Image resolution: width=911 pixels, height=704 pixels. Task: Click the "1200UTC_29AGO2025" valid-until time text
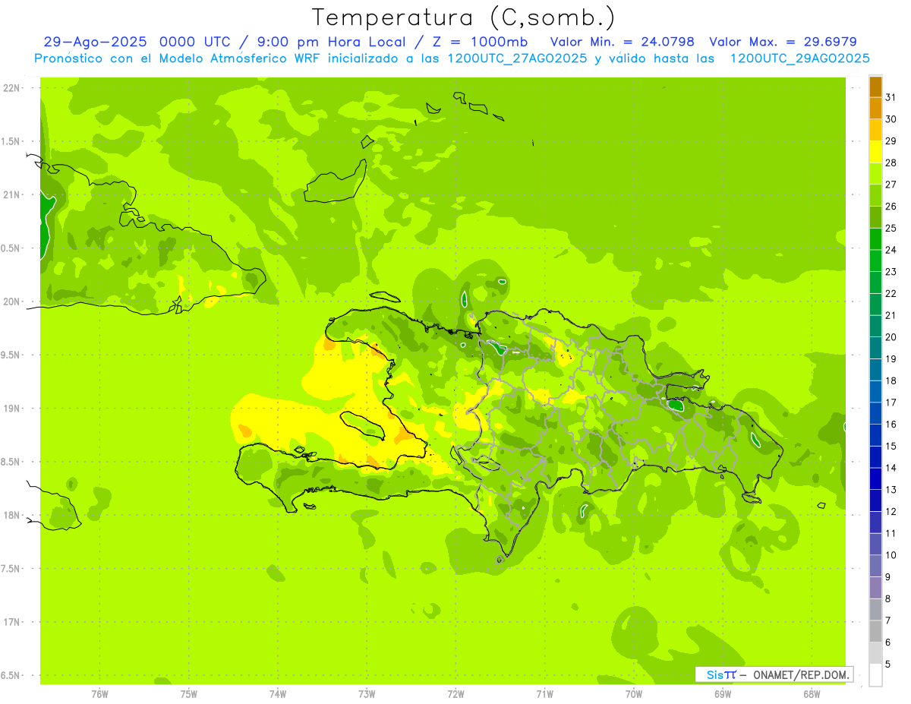[x=799, y=58]
